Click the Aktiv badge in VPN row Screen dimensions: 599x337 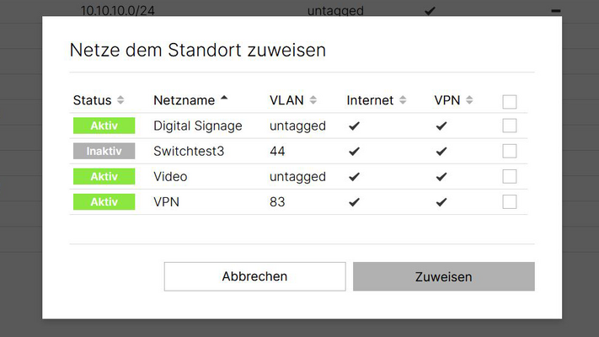pyautogui.click(x=104, y=202)
